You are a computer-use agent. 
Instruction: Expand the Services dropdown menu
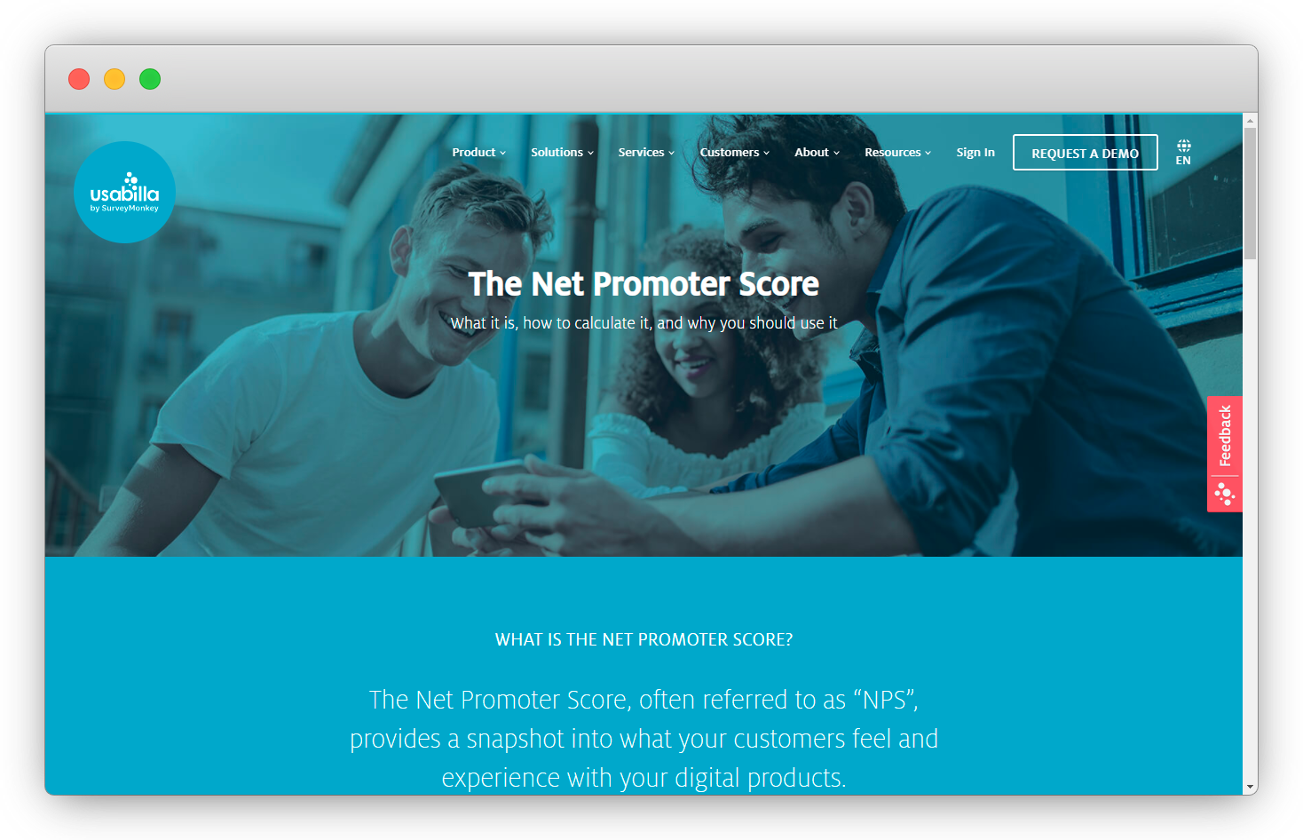click(646, 153)
